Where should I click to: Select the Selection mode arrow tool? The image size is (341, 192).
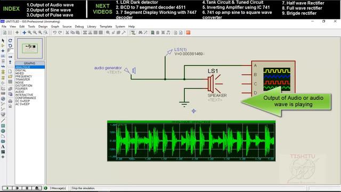[3, 41]
